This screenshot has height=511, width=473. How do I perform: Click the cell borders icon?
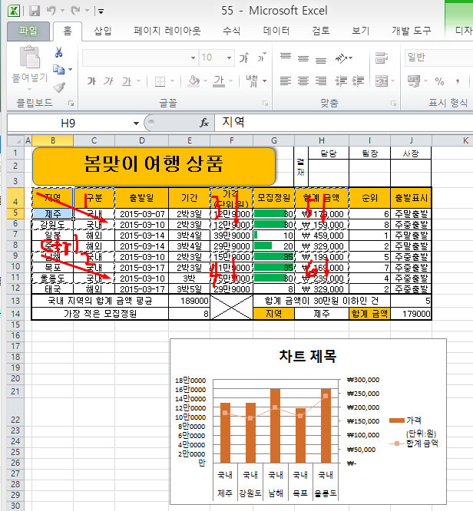click(x=160, y=81)
